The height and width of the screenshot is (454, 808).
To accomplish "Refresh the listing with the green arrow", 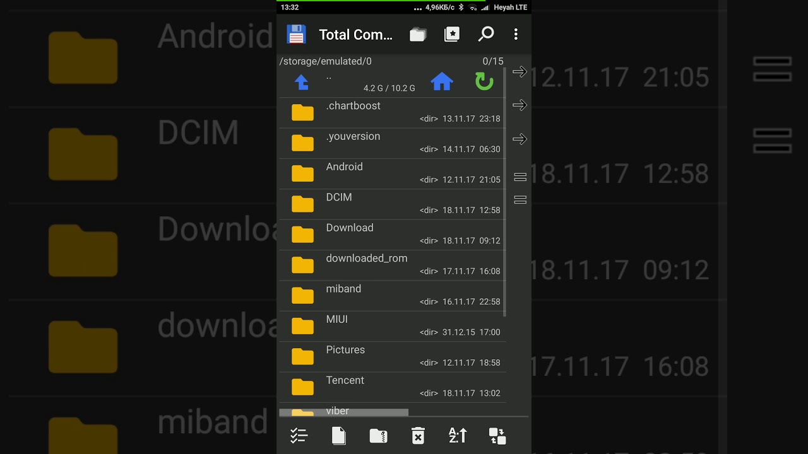I will 484,81.
